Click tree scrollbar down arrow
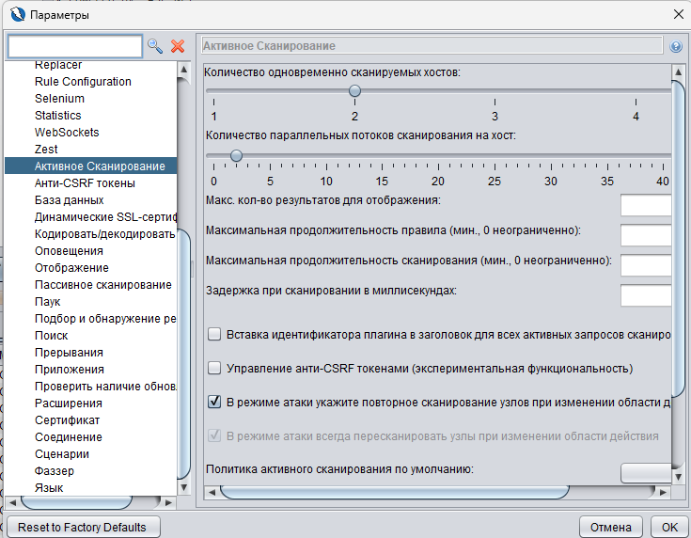This screenshot has width=691, height=538. (x=183, y=488)
